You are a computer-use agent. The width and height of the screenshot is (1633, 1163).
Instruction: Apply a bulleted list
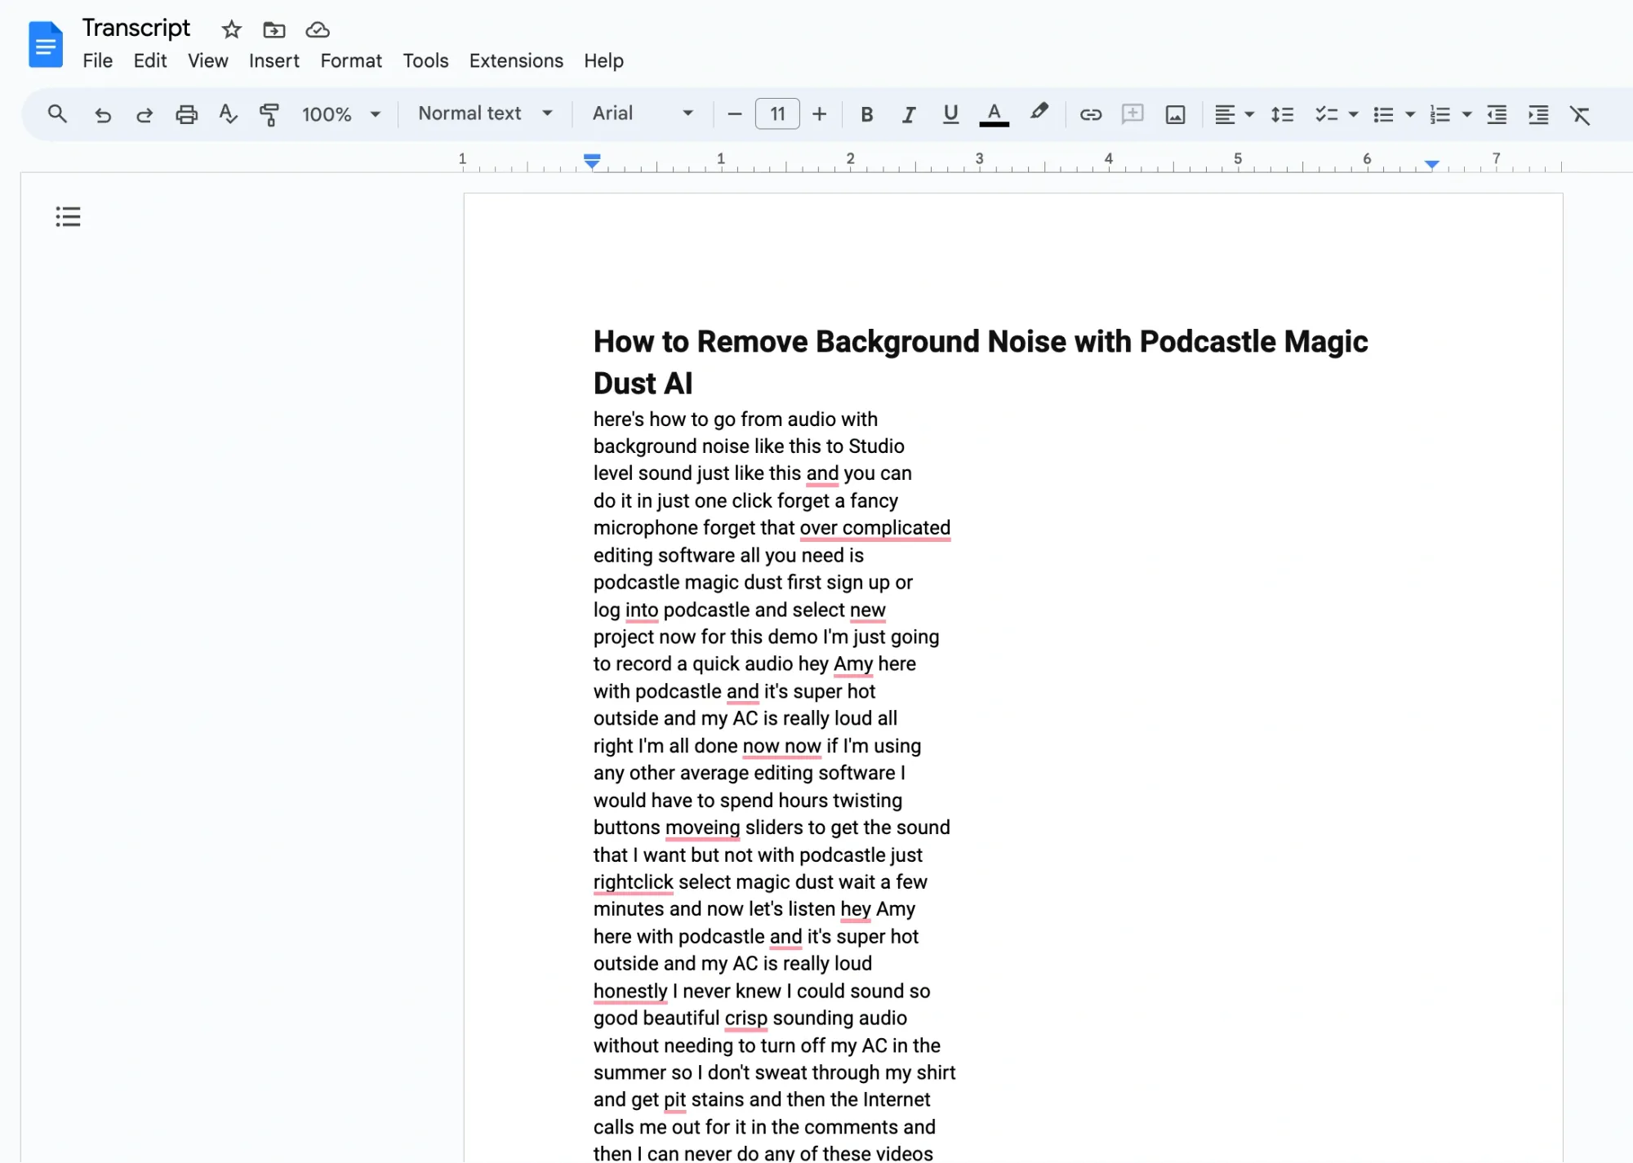click(1383, 114)
